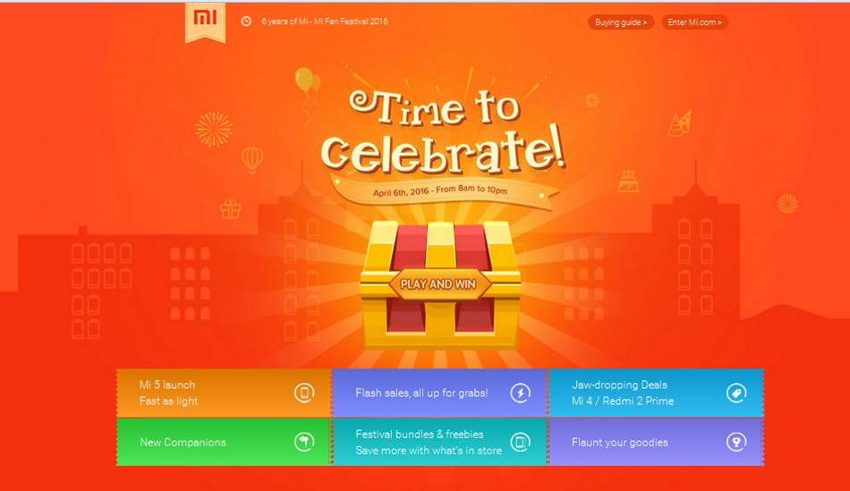The image size is (850, 491).
Task: Click the golden treasure chest
Action: point(439,284)
